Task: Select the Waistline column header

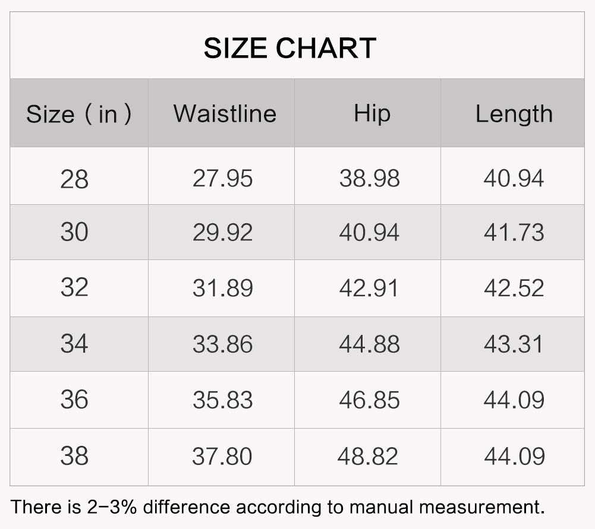Action: point(225,113)
